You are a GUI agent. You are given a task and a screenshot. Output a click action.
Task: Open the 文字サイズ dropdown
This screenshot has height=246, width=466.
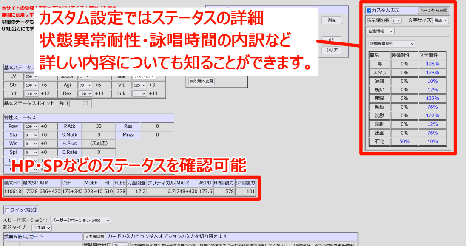pos(440,20)
